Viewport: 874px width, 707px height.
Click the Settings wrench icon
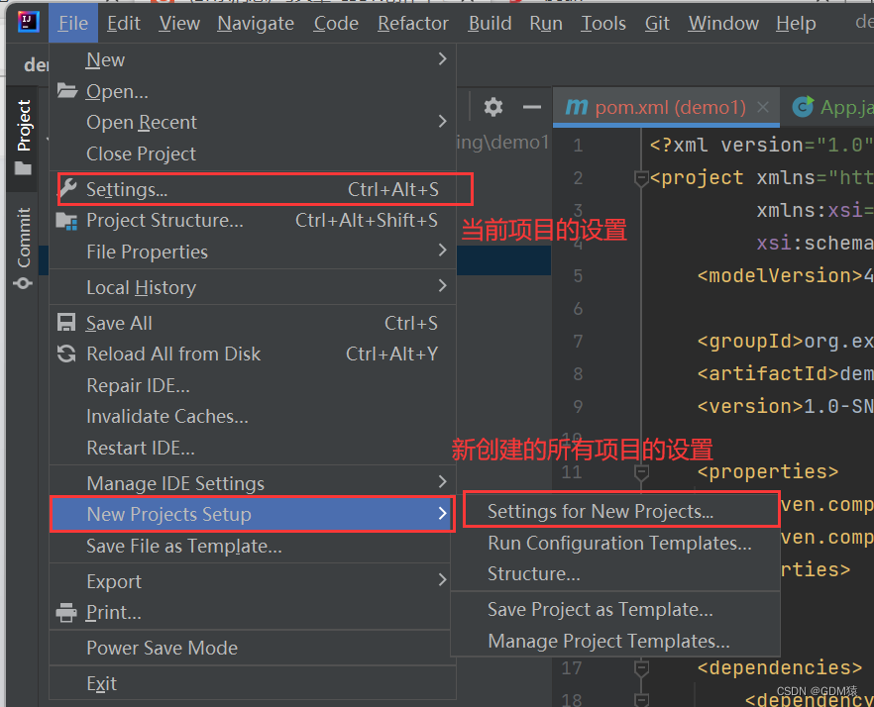click(x=67, y=189)
